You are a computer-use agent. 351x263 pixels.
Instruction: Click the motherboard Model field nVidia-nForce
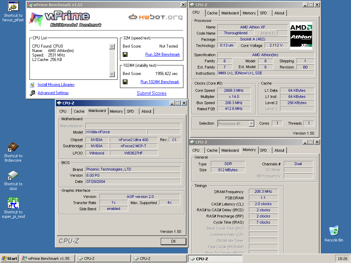coord(116,132)
